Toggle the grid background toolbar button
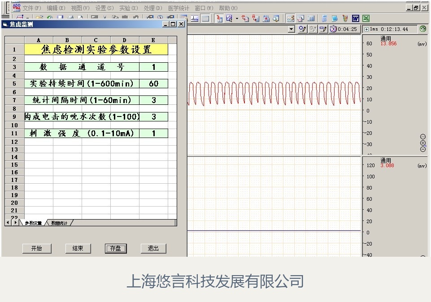The image size is (431, 302). tap(205, 19)
